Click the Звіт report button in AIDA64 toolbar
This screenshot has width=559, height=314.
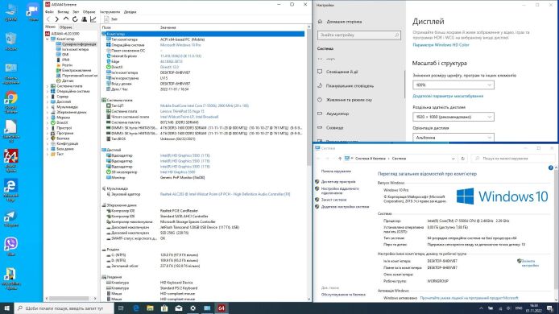click(x=110, y=19)
